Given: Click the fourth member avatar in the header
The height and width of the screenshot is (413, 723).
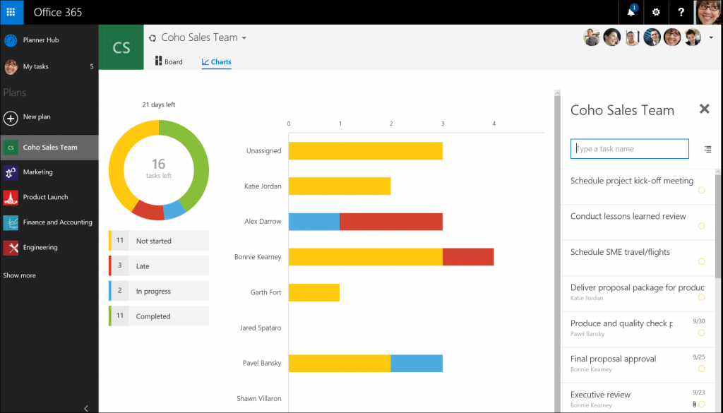Looking at the screenshot, I should (x=652, y=37).
